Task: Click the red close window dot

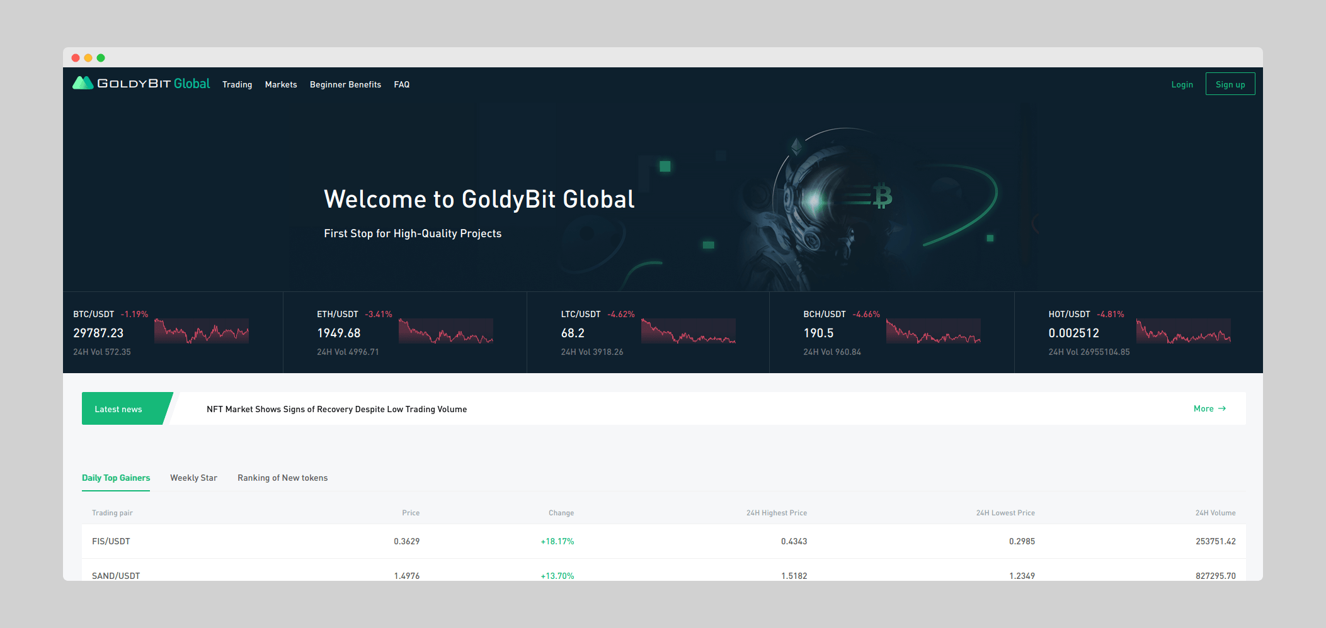Action: tap(76, 58)
